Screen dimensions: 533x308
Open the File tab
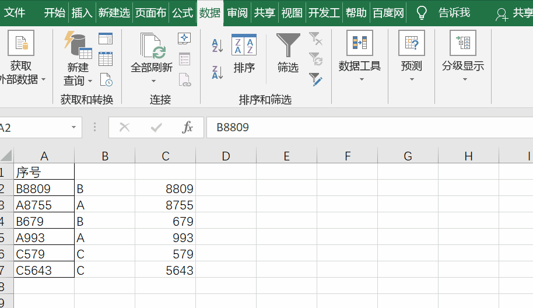[14, 13]
